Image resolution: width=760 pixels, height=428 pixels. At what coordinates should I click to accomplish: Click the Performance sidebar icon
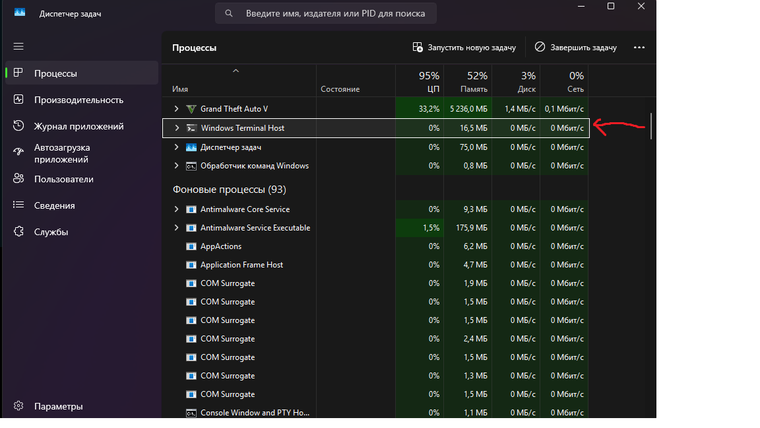[x=18, y=100]
